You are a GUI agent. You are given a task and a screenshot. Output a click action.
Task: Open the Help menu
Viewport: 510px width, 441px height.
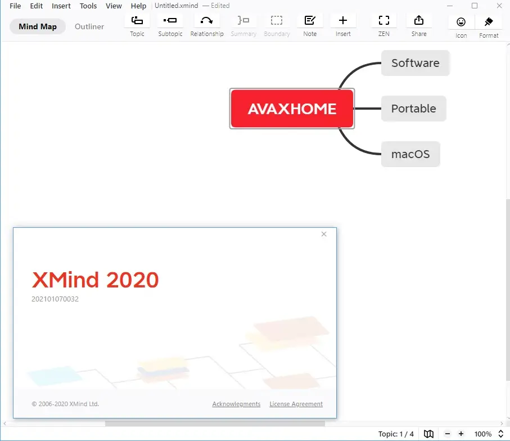138,6
